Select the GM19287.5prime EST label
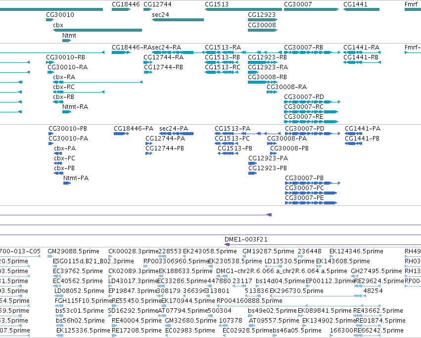Image resolution: width=421 pixels, height=338 pixels. (268, 251)
